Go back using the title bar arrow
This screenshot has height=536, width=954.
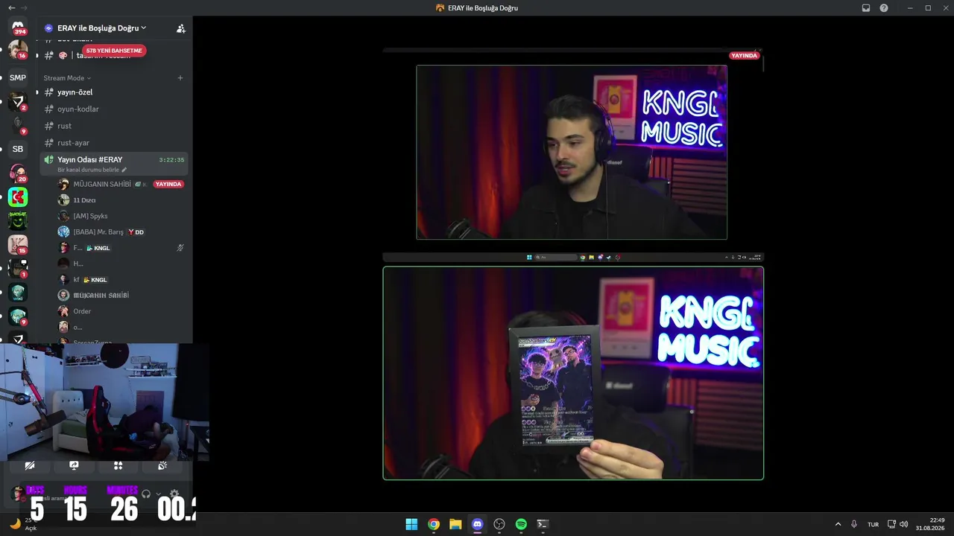(11, 7)
